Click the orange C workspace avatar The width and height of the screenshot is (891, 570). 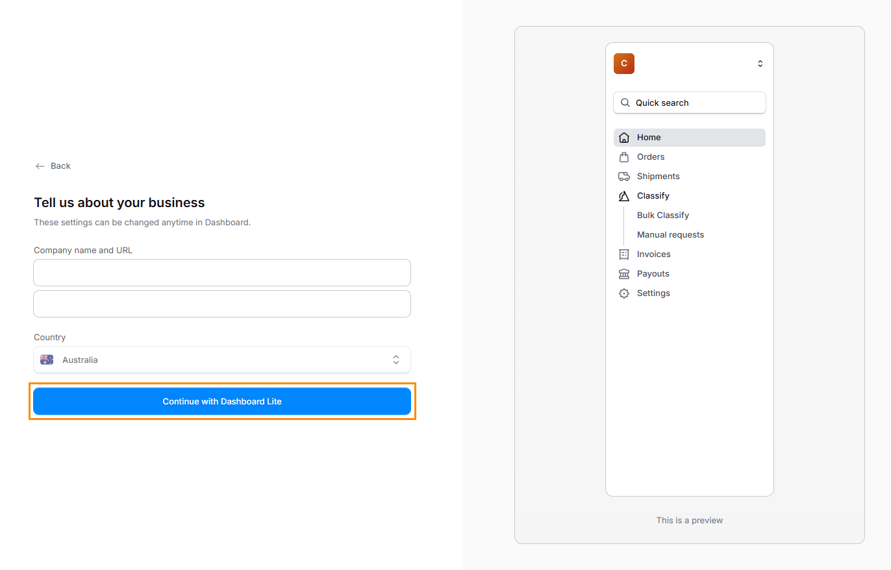click(624, 64)
